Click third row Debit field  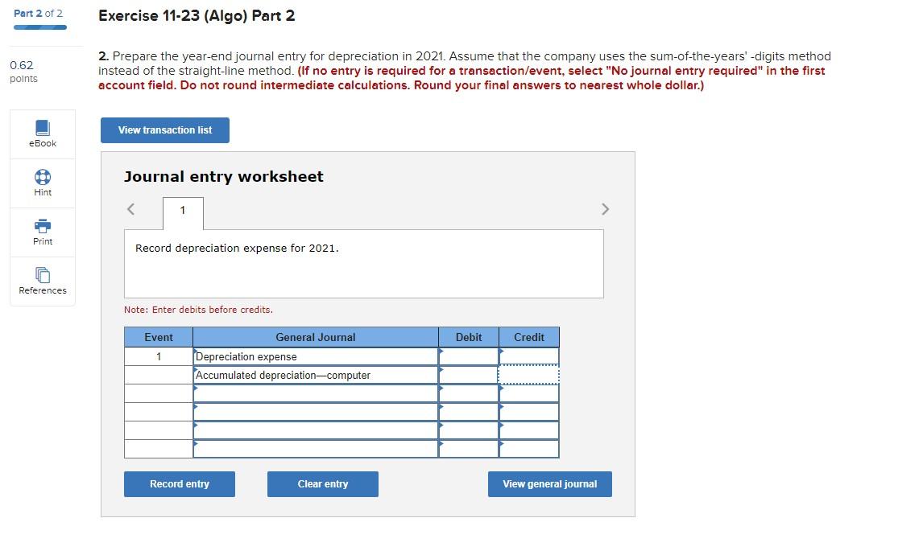tap(469, 393)
